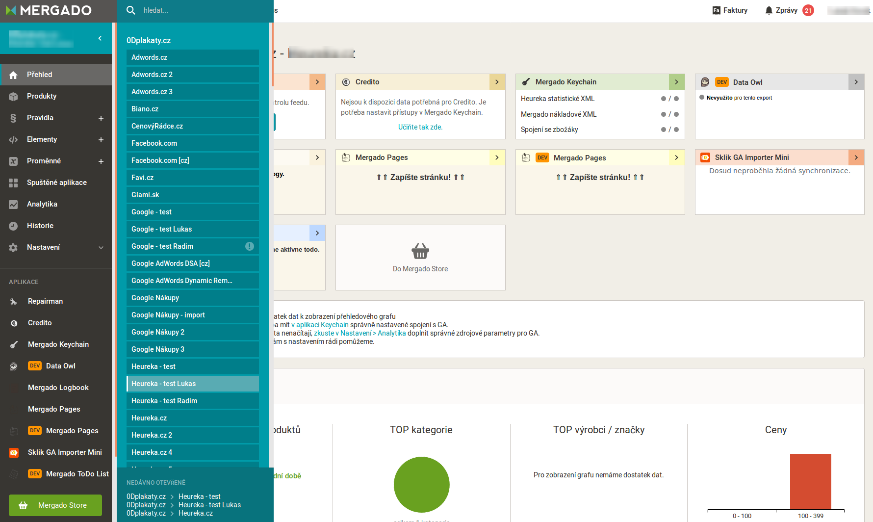Select the Heureka - test Lukas export
The width and height of the screenshot is (873, 522).
[193, 384]
